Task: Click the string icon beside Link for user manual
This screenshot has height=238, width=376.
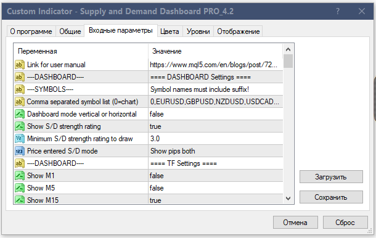Action: tap(20, 65)
